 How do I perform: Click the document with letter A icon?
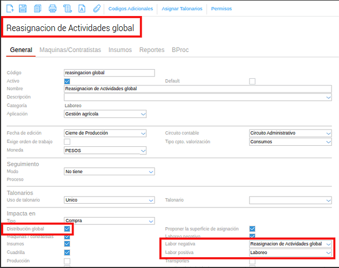coord(82,9)
